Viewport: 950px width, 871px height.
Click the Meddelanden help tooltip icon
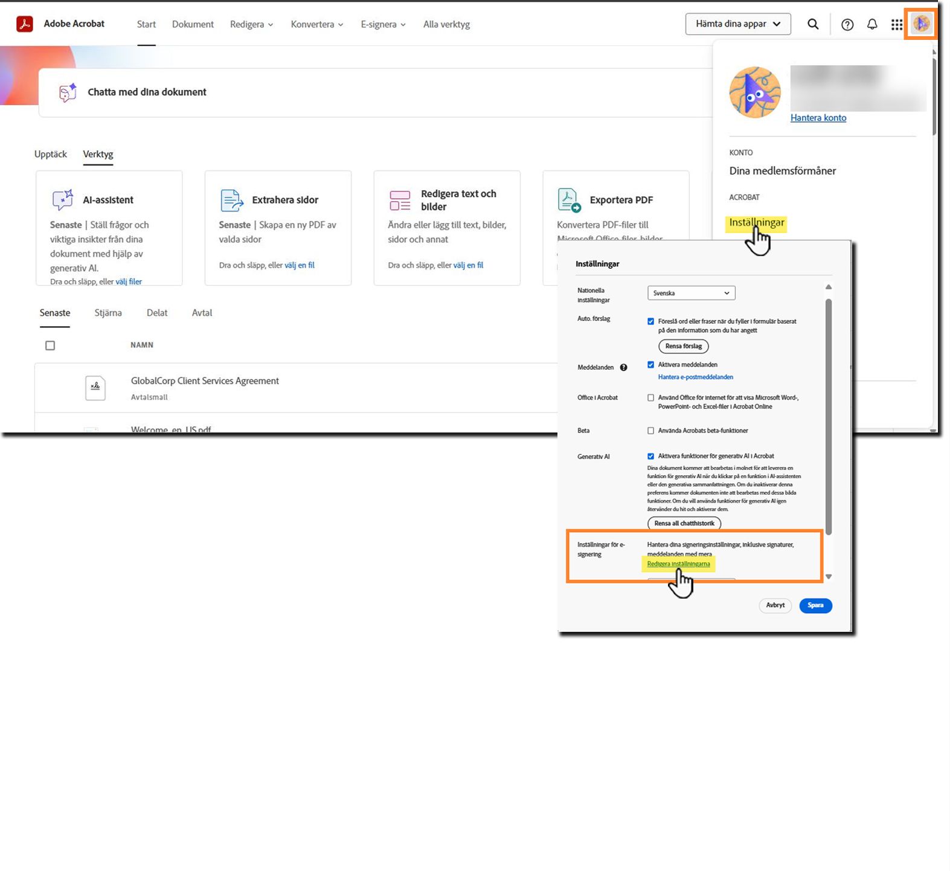(x=623, y=367)
